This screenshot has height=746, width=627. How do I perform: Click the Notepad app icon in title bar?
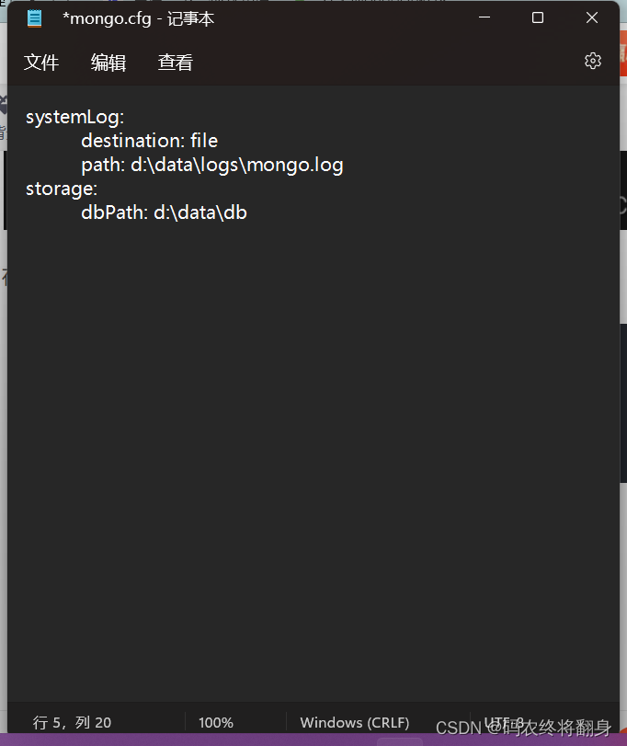tap(34, 18)
